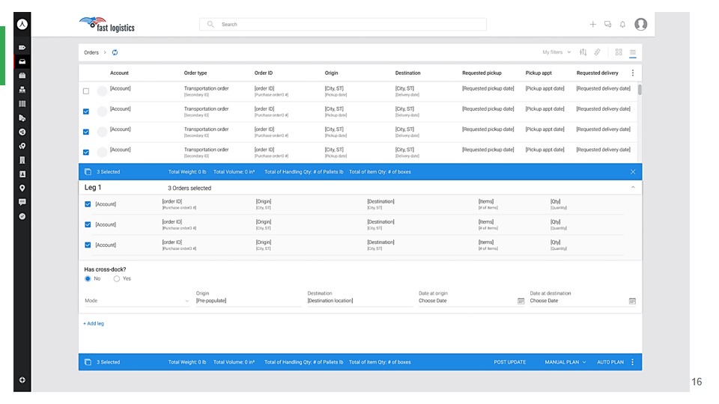Image resolution: width=719 pixels, height=404 pixels.
Task: Click the Add leg link
Action: (x=94, y=324)
